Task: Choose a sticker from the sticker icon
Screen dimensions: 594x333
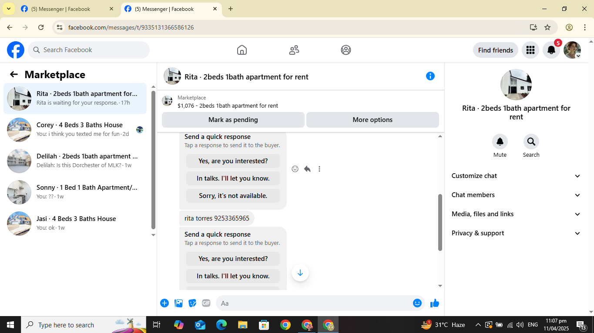Action: [192, 303]
